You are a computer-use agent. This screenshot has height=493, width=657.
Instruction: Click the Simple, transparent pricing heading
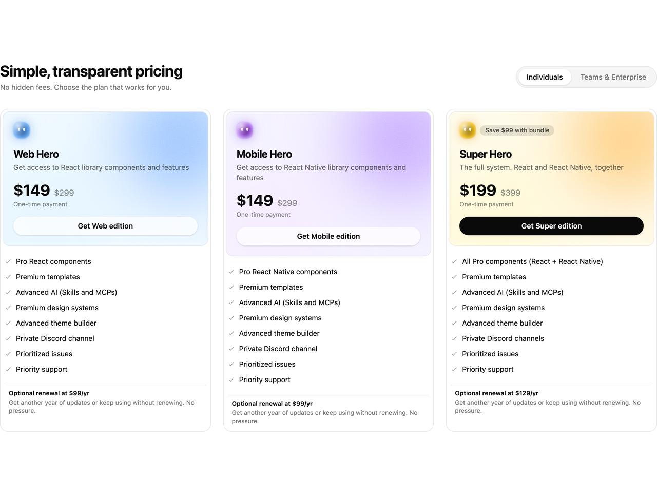[x=91, y=71]
